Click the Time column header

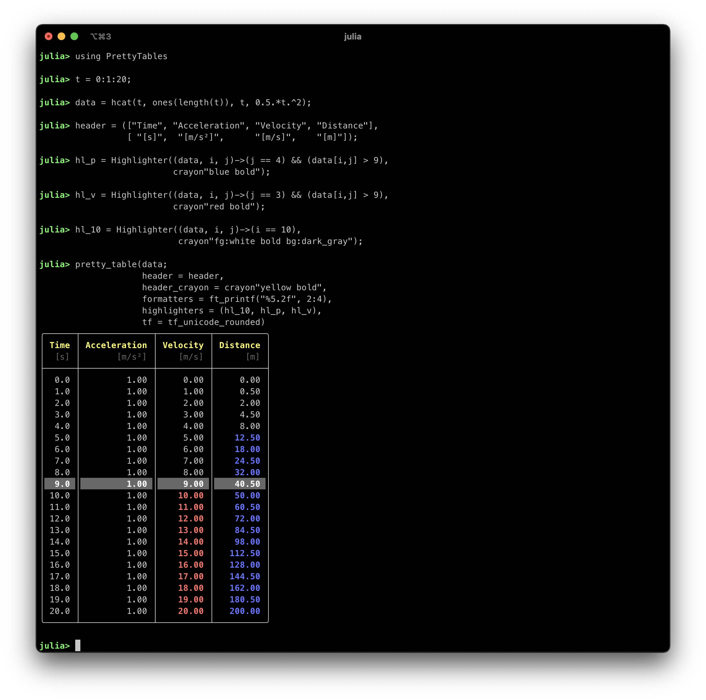coord(59,345)
